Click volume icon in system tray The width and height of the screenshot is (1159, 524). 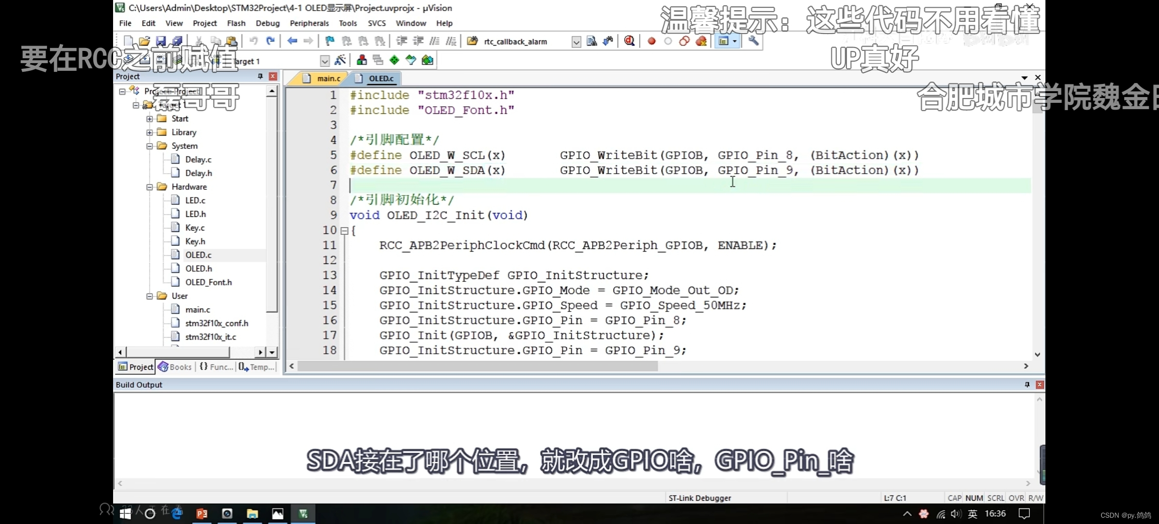[x=956, y=514]
